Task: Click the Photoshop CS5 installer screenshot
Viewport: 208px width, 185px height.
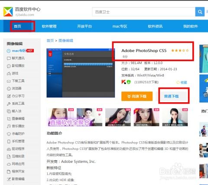Action: [x=81, y=73]
